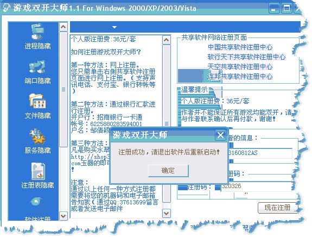
Task: Close the 游戏双开大师 message dialog
Action: click(220, 135)
